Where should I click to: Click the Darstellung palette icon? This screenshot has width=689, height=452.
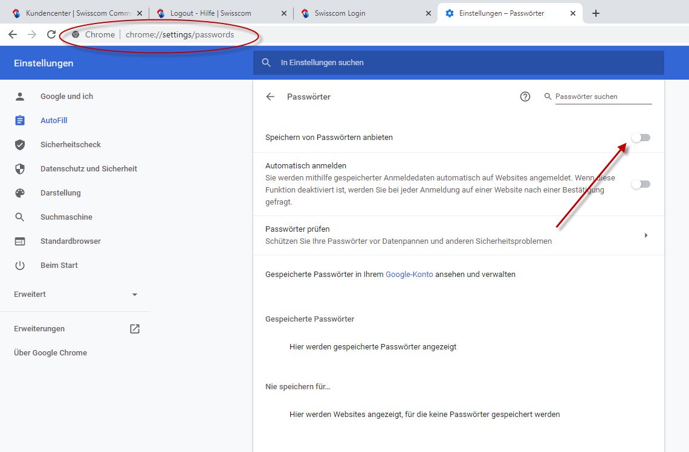[x=20, y=193]
